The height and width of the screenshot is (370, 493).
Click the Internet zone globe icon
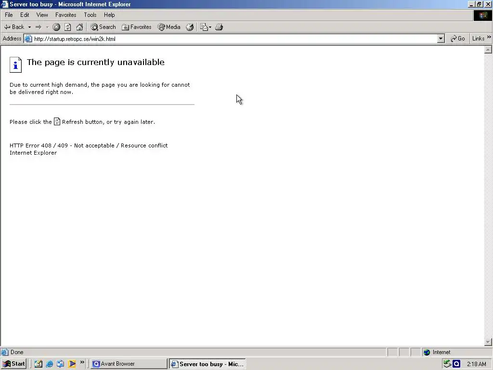(427, 352)
